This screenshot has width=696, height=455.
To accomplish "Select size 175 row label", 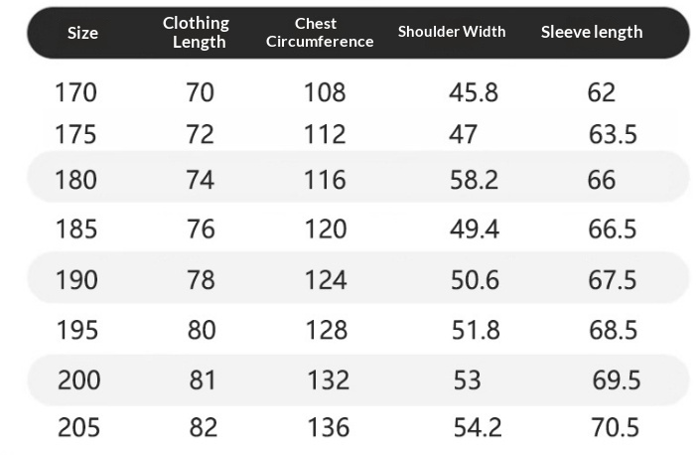I will pos(75,134).
